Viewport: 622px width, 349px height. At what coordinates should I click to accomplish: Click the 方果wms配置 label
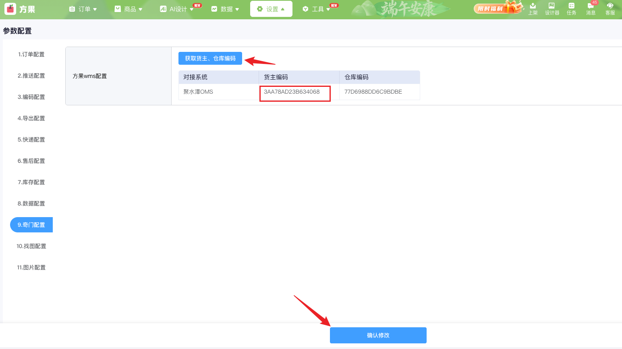[90, 76]
